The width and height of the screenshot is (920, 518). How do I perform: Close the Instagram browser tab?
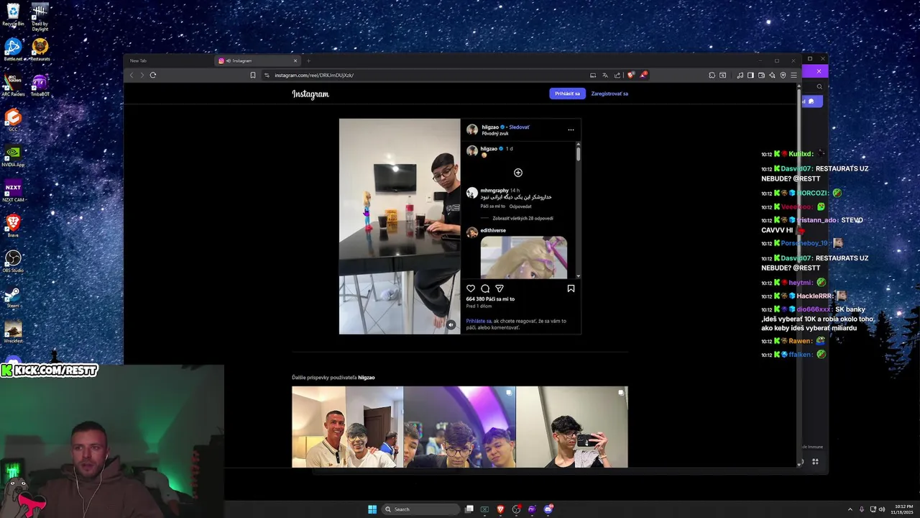tap(295, 60)
